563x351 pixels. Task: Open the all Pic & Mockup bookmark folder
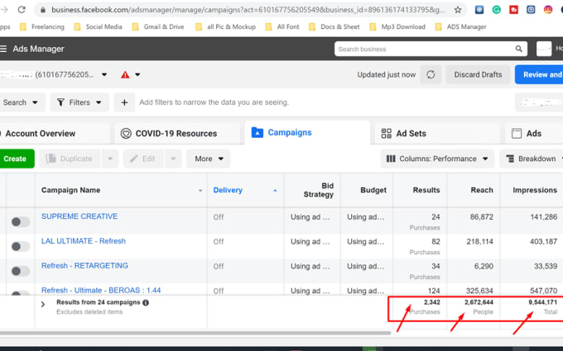coord(225,27)
